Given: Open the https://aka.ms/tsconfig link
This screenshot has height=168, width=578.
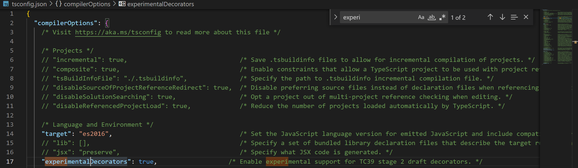Looking at the screenshot, I should tap(118, 32).
